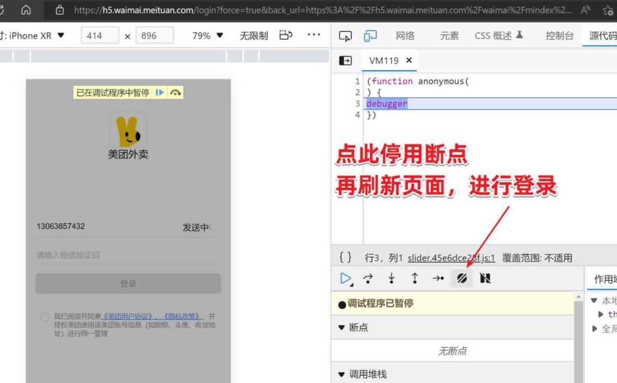Open the 79% zoom dropdown
The height and width of the screenshot is (383, 617).
[208, 36]
